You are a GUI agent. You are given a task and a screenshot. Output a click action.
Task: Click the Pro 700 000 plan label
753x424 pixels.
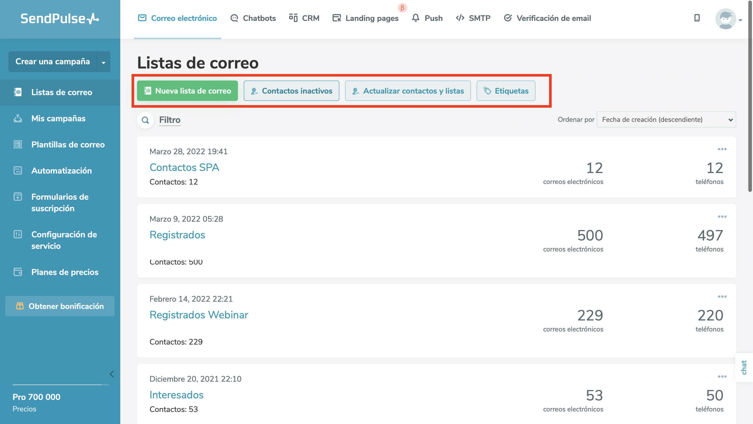pyautogui.click(x=37, y=397)
